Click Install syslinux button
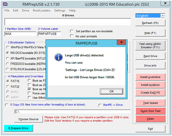Screen dimensions: 172x136 [x=150, y=85]
